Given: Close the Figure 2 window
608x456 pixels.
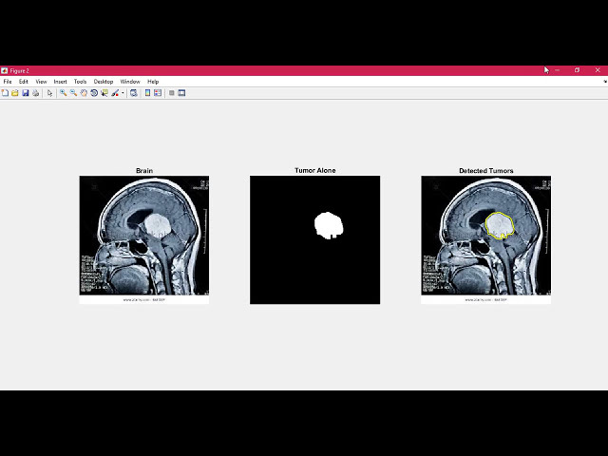Looking at the screenshot, I should point(598,70).
